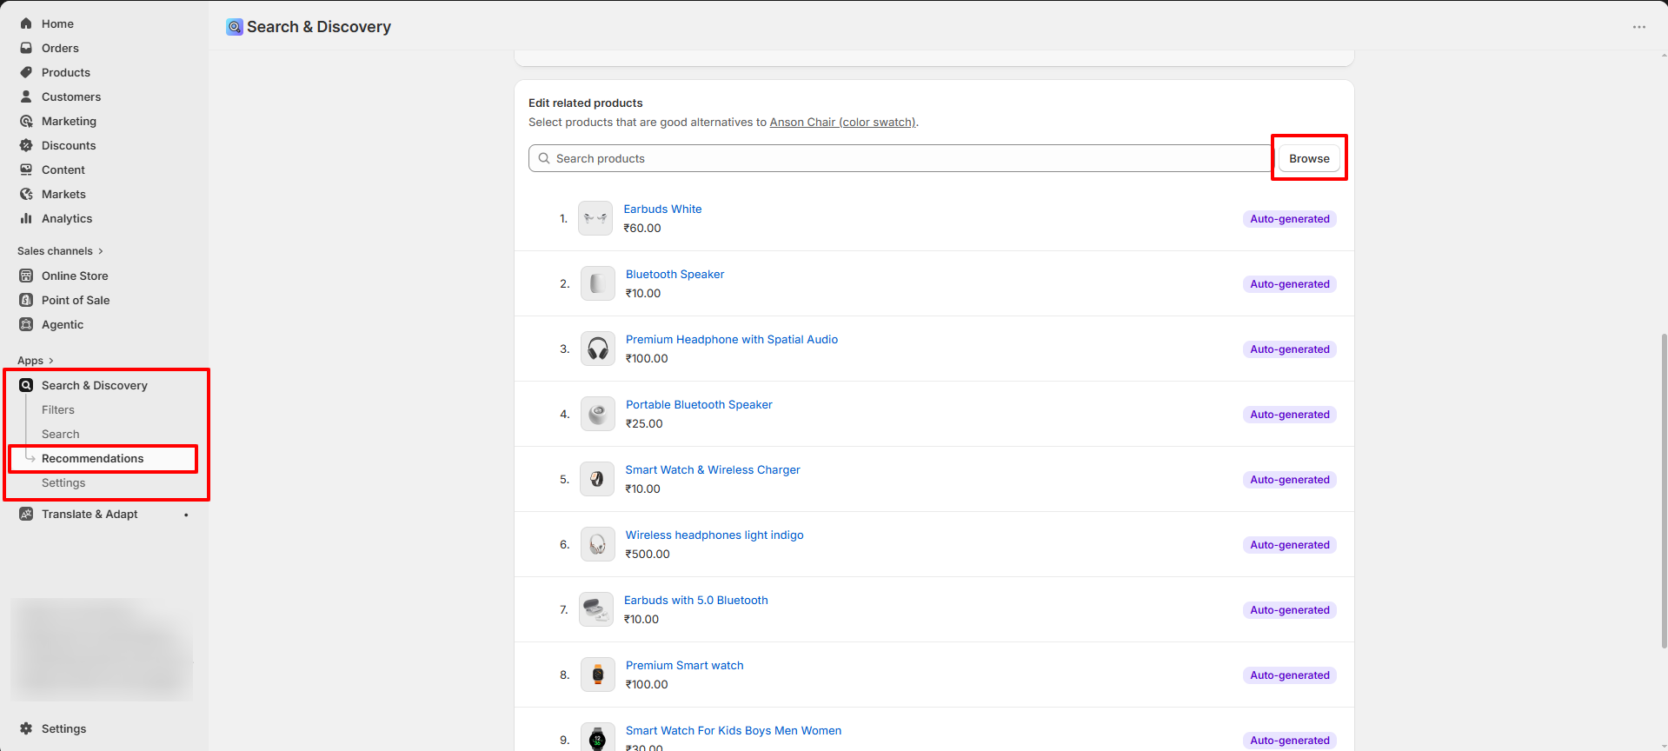The image size is (1668, 751).
Task: Open the Anson Chair (color swatch) link
Action: [842, 122]
